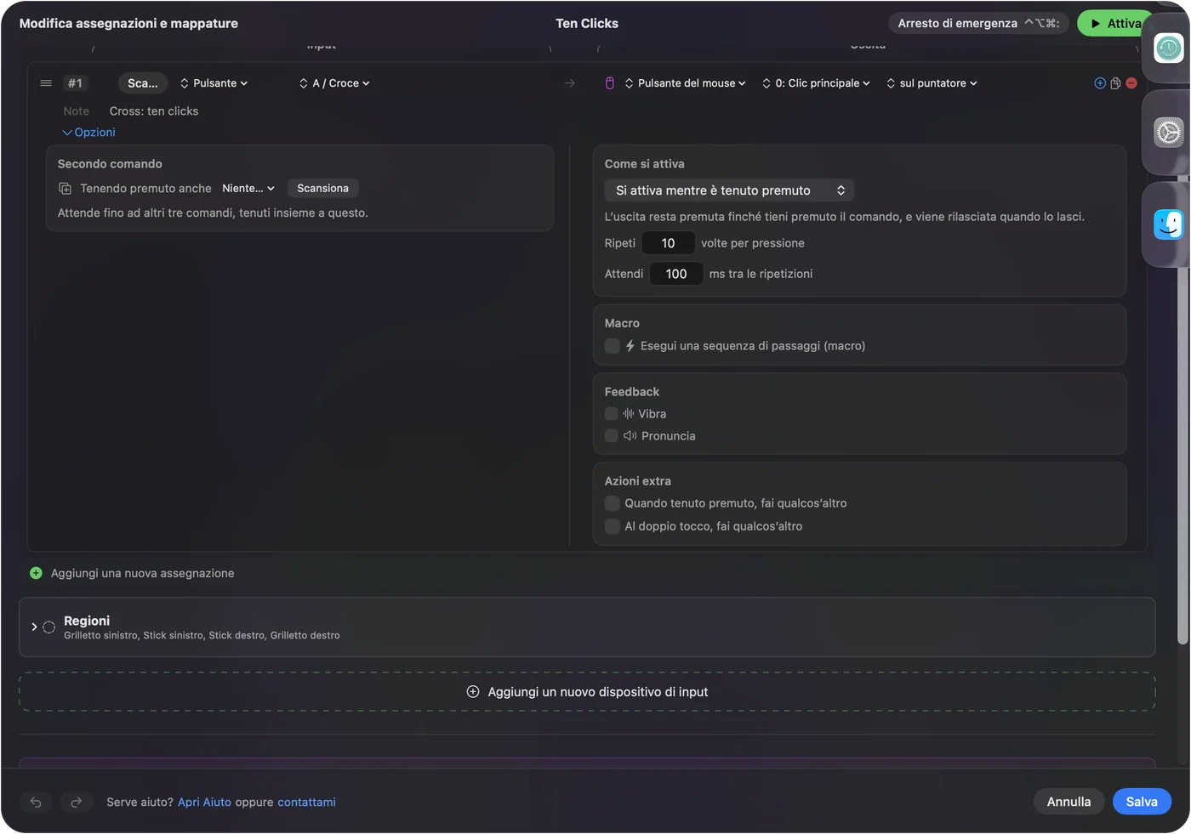Enable the Vibra feedback checkbox
This screenshot has width=1191, height=834.
(611, 414)
